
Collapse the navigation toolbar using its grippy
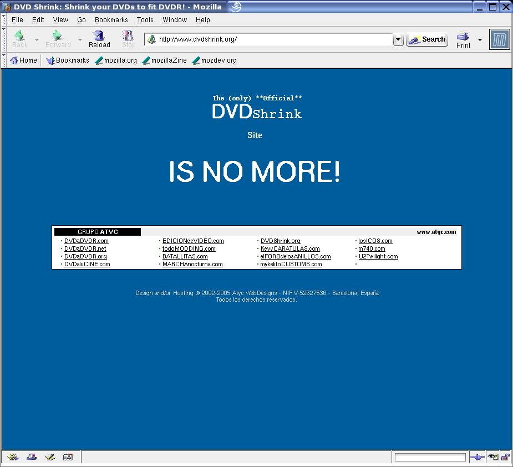point(4,39)
